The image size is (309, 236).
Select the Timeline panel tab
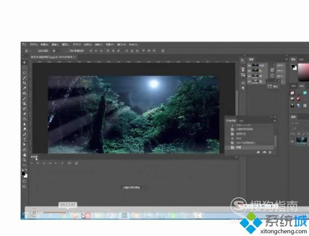coord(34,157)
